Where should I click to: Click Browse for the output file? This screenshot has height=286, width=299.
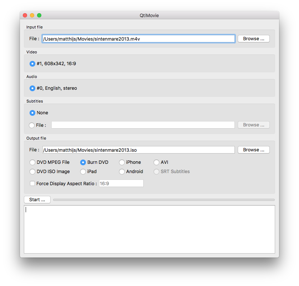pyautogui.click(x=253, y=150)
